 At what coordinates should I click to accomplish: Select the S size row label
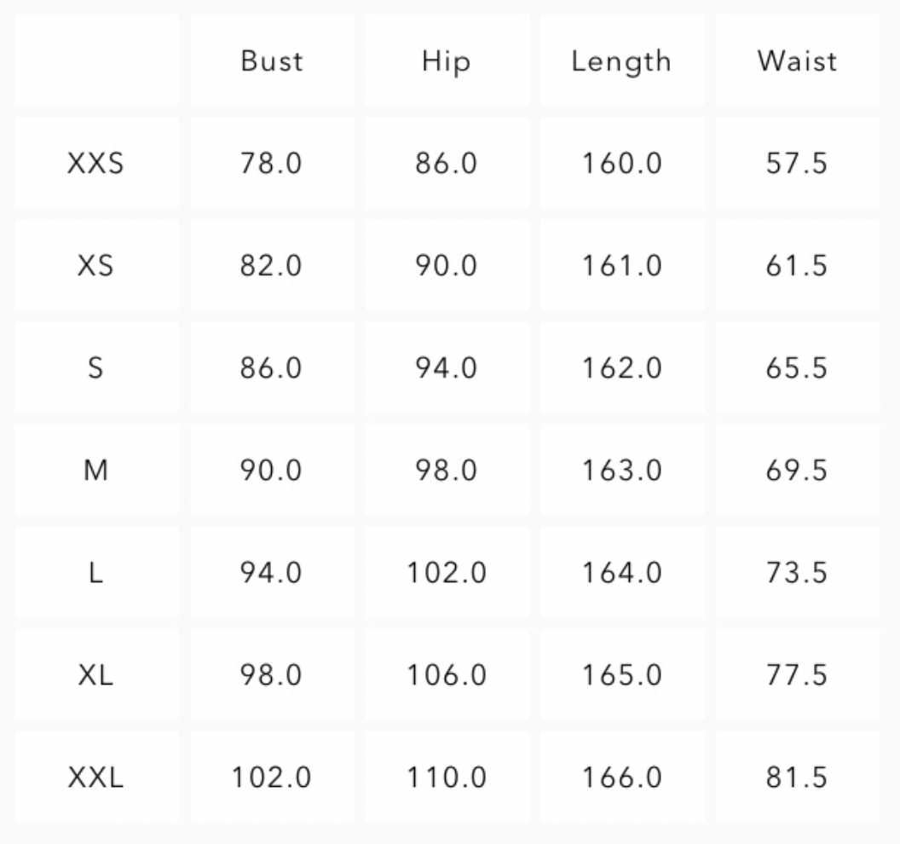95,368
